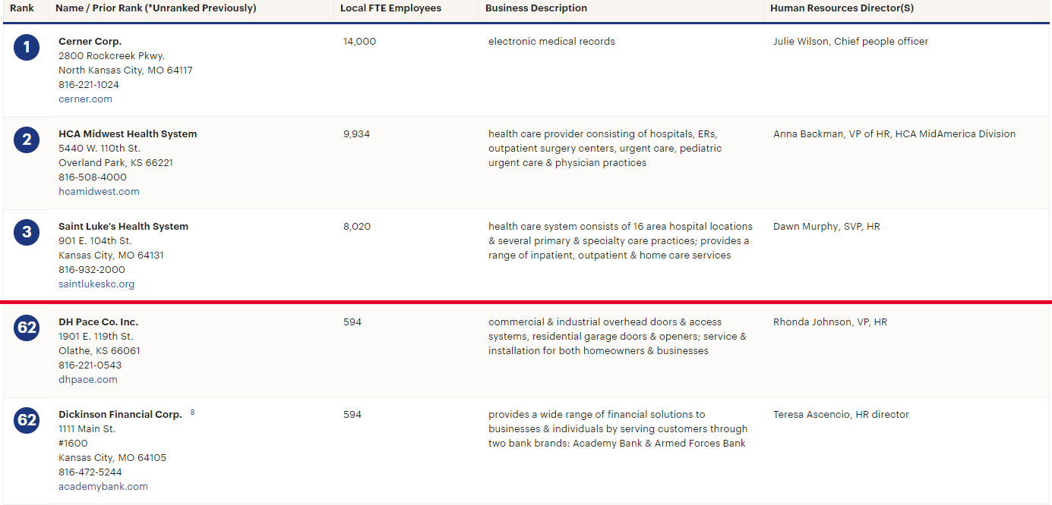The height and width of the screenshot is (505, 1052).
Task: Visit the hcamidwest.com link
Action: click(99, 191)
